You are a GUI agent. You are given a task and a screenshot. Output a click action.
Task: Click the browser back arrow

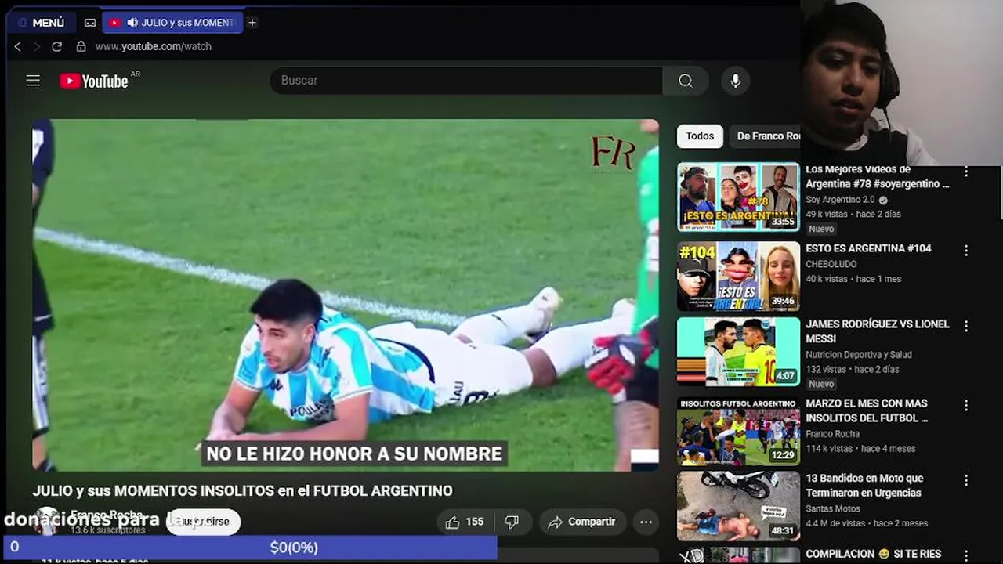pyautogui.click(x=18, y=47)
